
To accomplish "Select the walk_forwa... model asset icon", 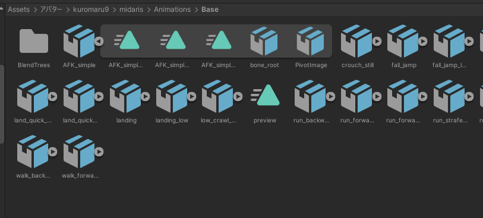I will click(79, 151).
